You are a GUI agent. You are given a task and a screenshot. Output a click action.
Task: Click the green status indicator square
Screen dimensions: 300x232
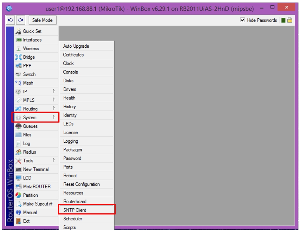coord(284,20)
